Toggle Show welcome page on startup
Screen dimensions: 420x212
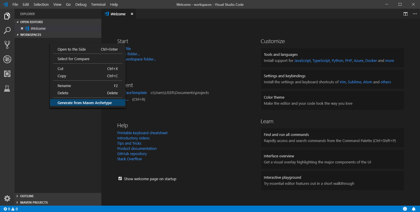[x=120, y=178]
